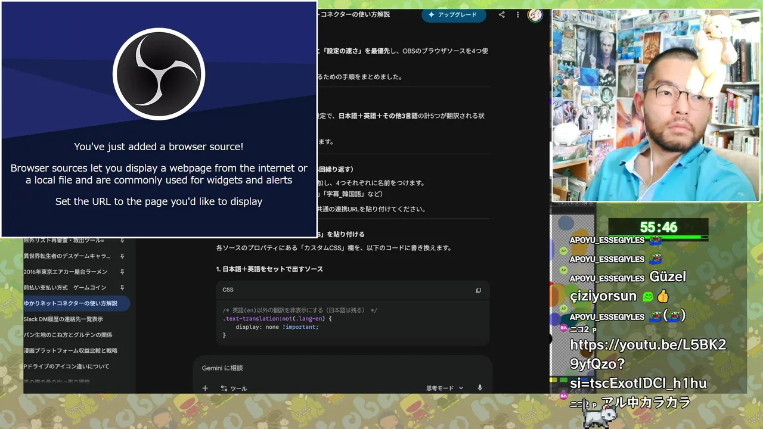Open 前払い支払い方式 ゲームコイン chat
The image size is (763, 429).
pos(66,288)
